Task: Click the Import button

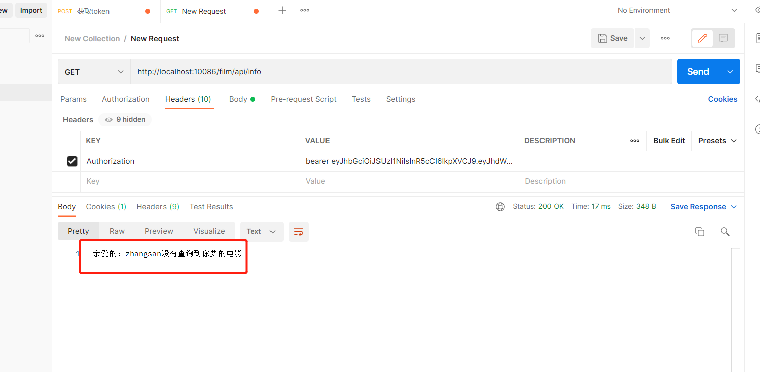Action: pyautogui.click(x=31, y=10)
